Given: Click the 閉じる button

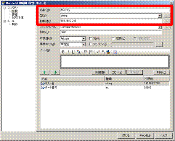Looking at the screenshot, I should point(126,135).
